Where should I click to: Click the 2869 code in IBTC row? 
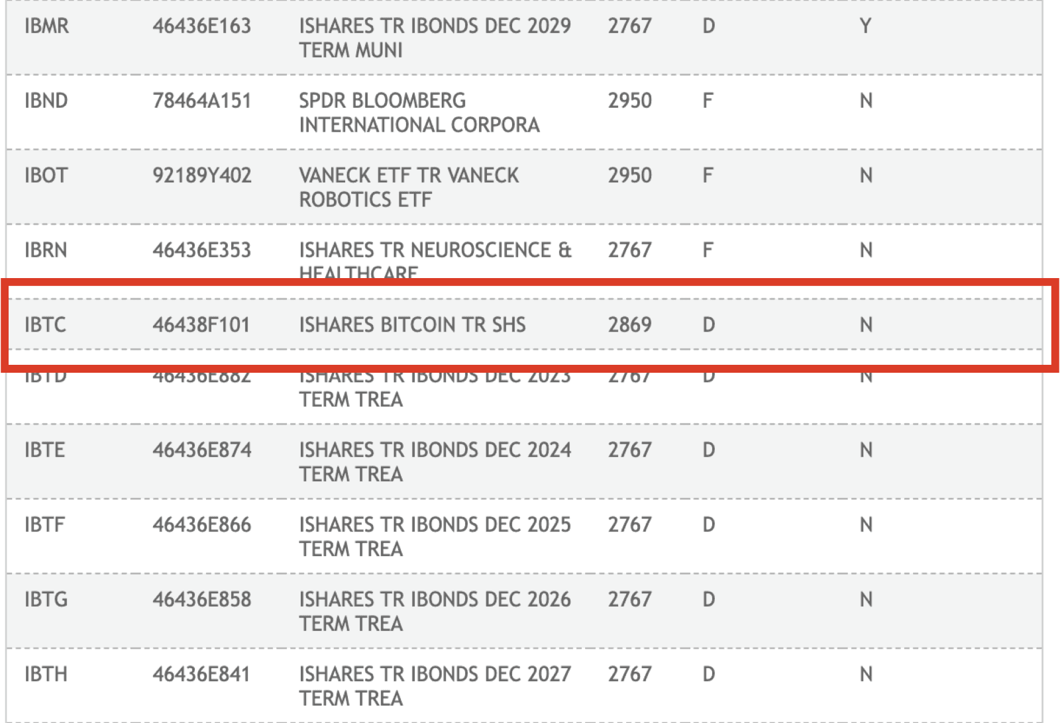point(630,325)
